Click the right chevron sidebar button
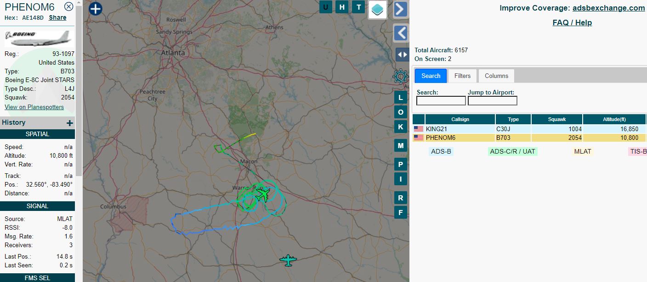Image resolution: width=647 pixels, height=282 pixels. (401, 9)
